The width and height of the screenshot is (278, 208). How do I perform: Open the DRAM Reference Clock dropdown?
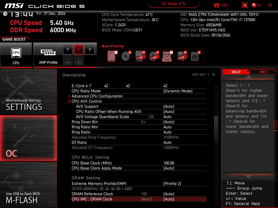169,194
